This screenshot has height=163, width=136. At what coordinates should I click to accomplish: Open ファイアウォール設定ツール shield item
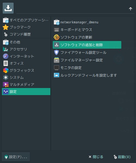(87, 52)
